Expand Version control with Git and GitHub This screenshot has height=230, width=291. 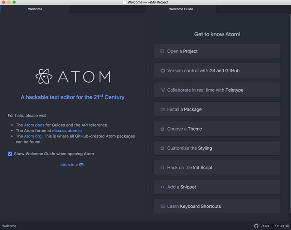coord(217,71)
